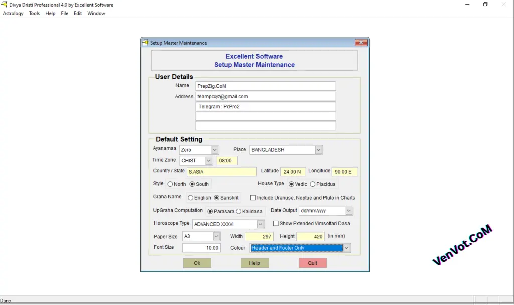Open the Astrology menu

[13, 13]
